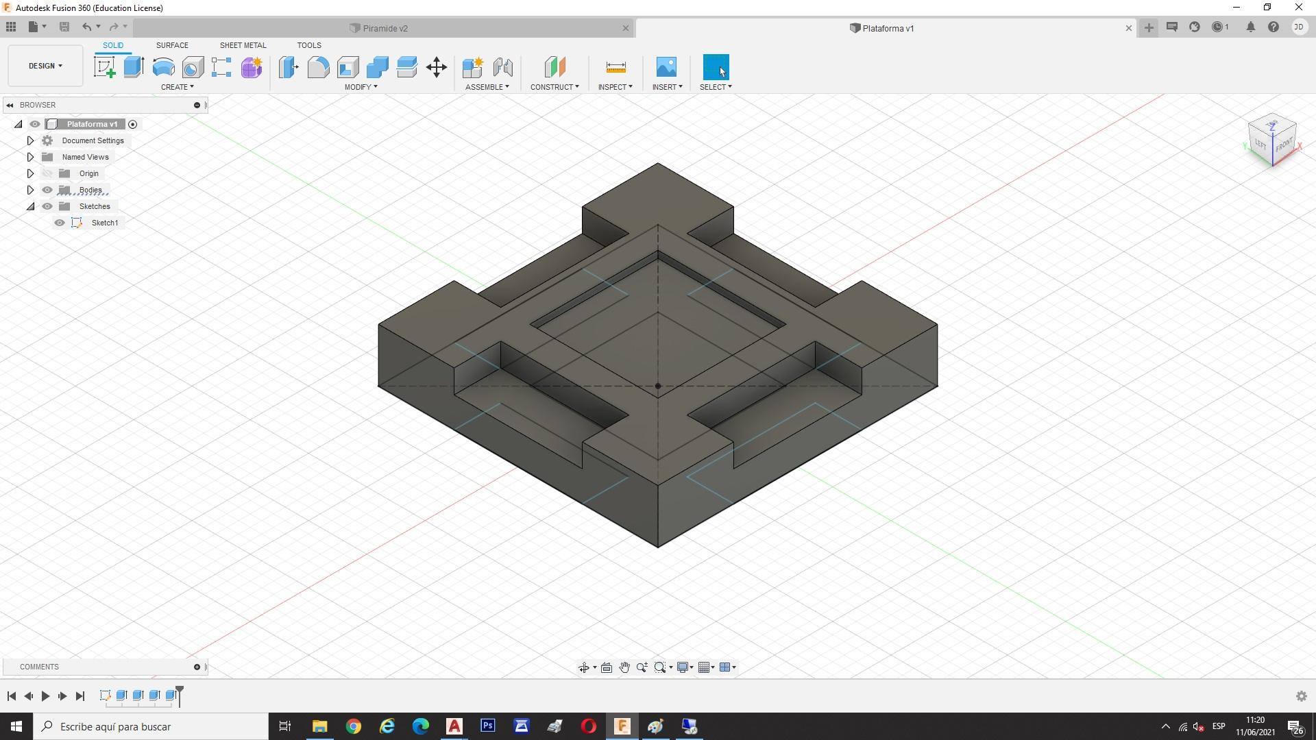Toggle visibility of Sketch1
The height and width of the screenshot is (740, 1316).
[60, 223]
